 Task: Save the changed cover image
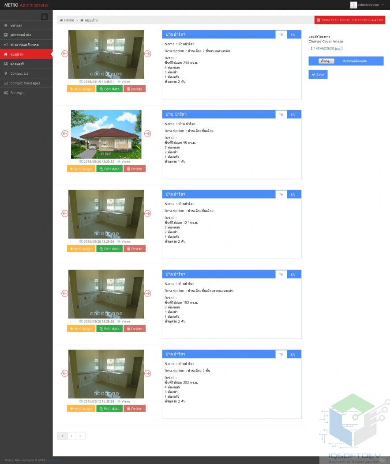tap(318, 75)
